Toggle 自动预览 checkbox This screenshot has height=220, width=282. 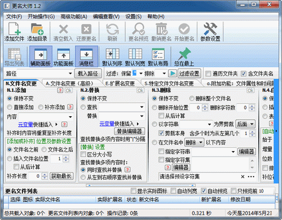point(204,191)
